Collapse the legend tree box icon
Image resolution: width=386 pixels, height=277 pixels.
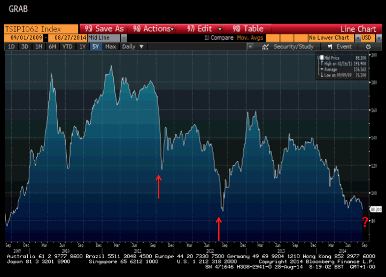pyautogui.click(x=318, y=58)
